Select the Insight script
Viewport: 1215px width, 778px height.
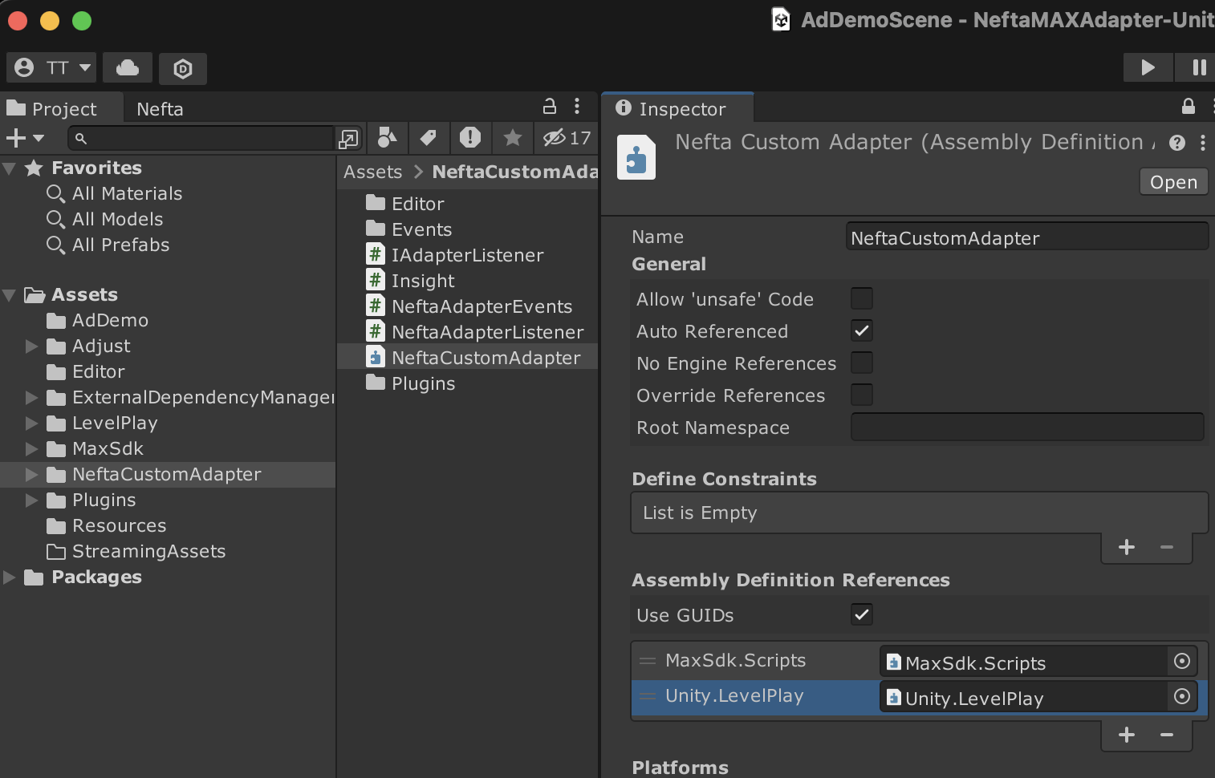[x=423, y=281]
